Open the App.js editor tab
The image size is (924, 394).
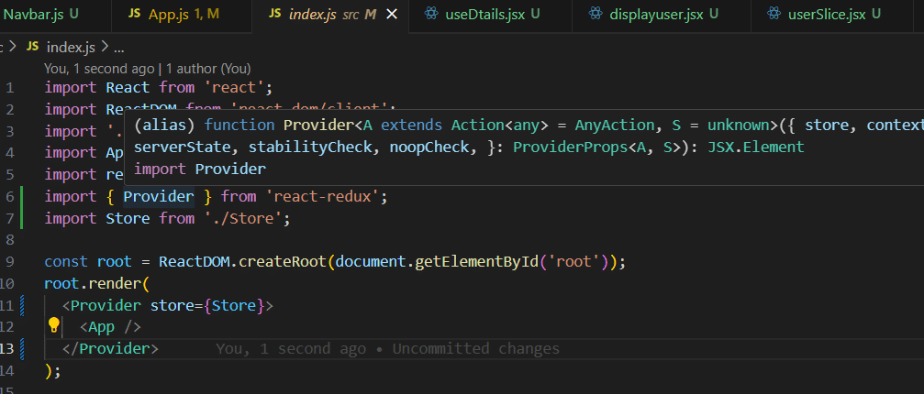point(182,15)
